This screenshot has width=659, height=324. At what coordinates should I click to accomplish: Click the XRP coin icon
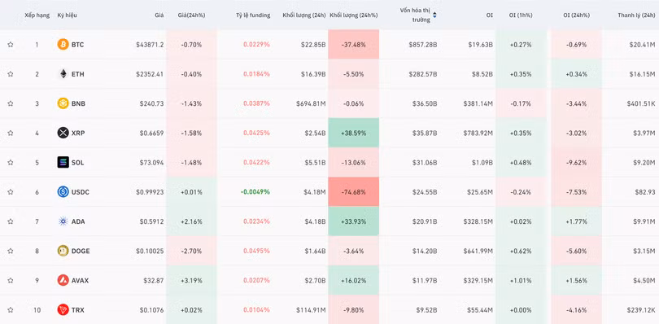(x=63, y=133)
